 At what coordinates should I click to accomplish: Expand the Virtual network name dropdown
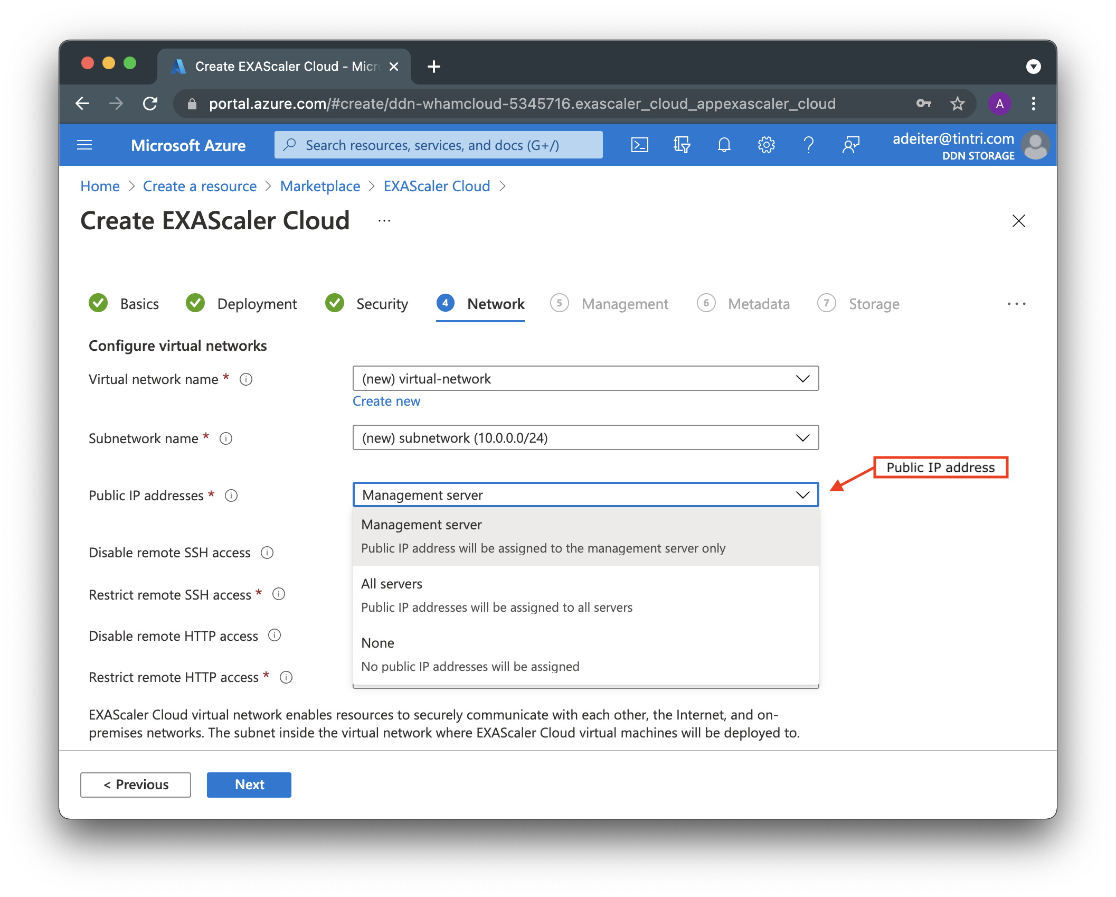[585, 379]
